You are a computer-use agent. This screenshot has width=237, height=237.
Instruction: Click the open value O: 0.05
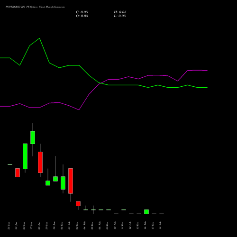click(x=82, y=16)
